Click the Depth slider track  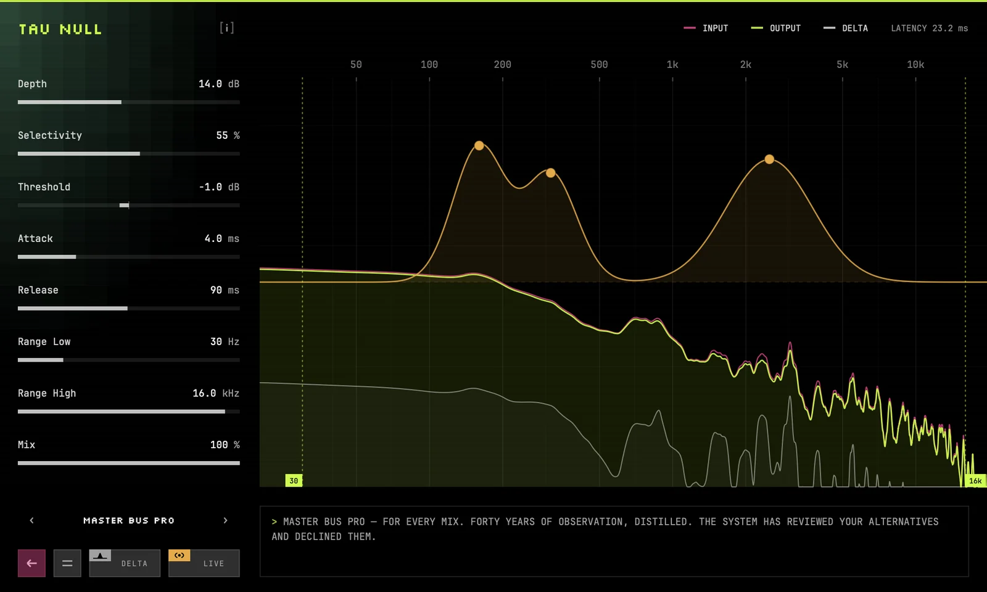[x=129, y=102]
